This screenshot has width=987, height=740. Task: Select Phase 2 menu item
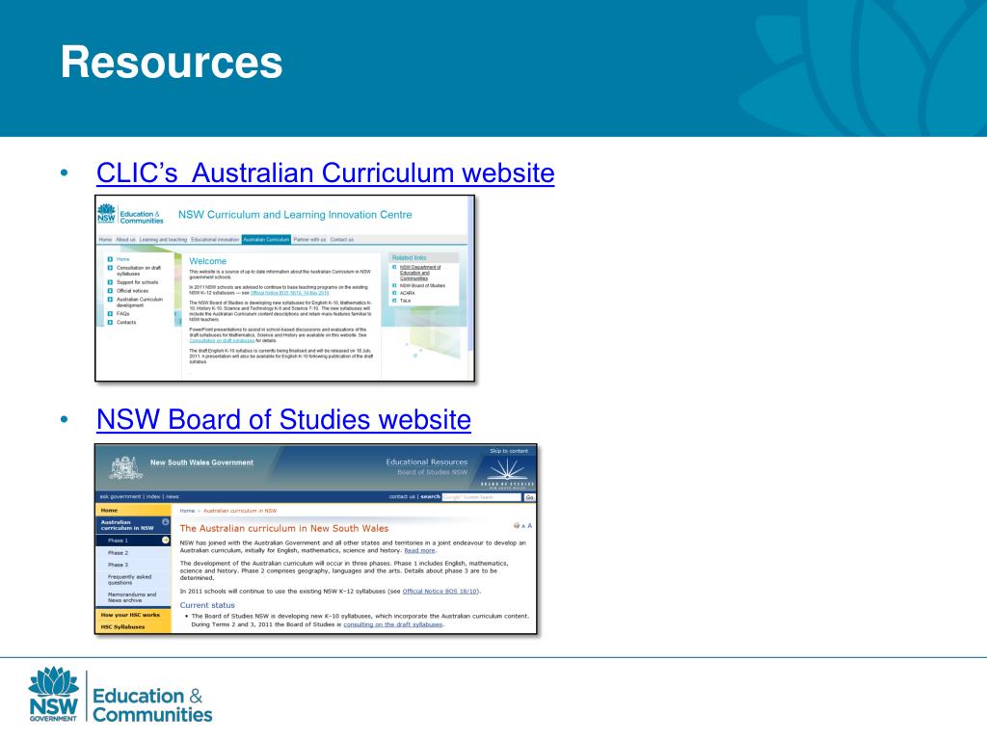[133, 552]
